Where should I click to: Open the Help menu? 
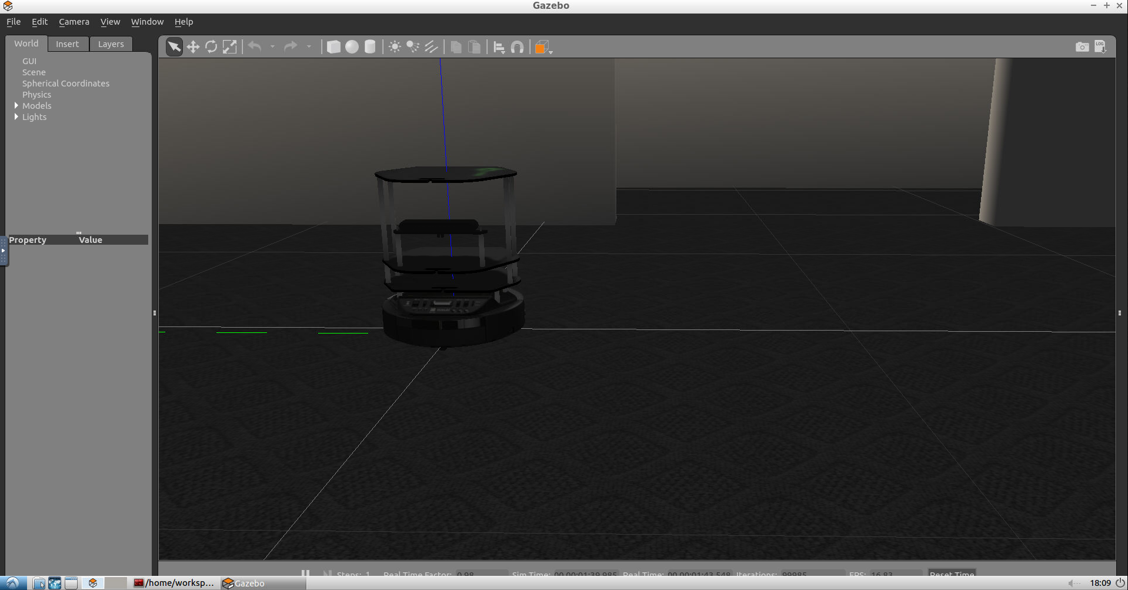(x=183, y=22)
